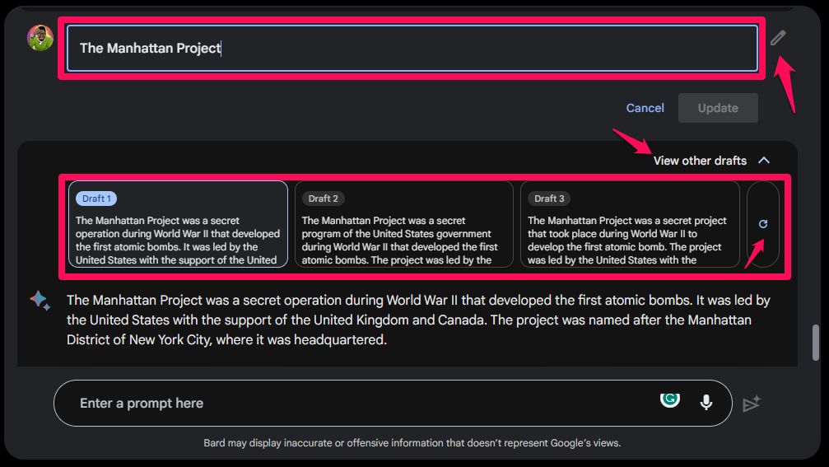Click the user profile avatar
Image resolution: width=829 pixels, height=467 pixels.
(x=40, y=38)
